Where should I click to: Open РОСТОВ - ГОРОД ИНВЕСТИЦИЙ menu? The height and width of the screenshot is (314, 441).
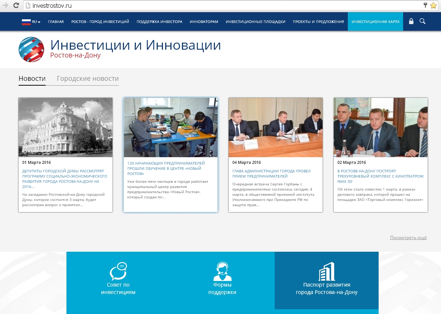click(x=100, y=22)
